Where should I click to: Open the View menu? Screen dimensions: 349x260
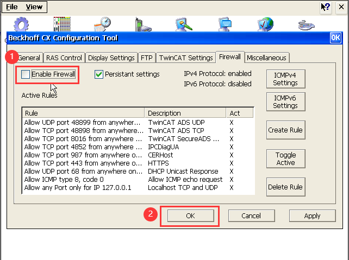pyautogui.click(x=34, y=7)
